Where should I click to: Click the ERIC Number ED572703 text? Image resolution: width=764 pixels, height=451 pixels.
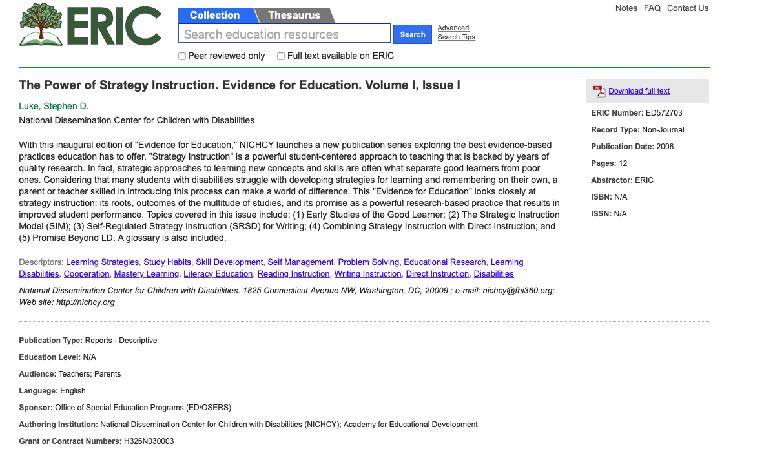pos(636,113)
